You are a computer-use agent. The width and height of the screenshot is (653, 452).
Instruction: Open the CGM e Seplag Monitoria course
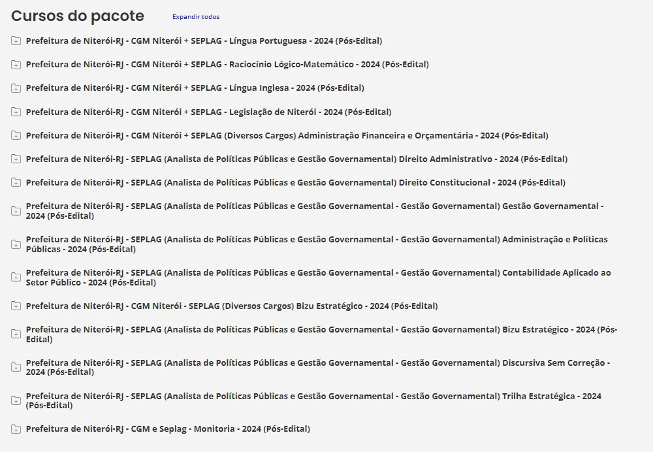click(168, 428)
